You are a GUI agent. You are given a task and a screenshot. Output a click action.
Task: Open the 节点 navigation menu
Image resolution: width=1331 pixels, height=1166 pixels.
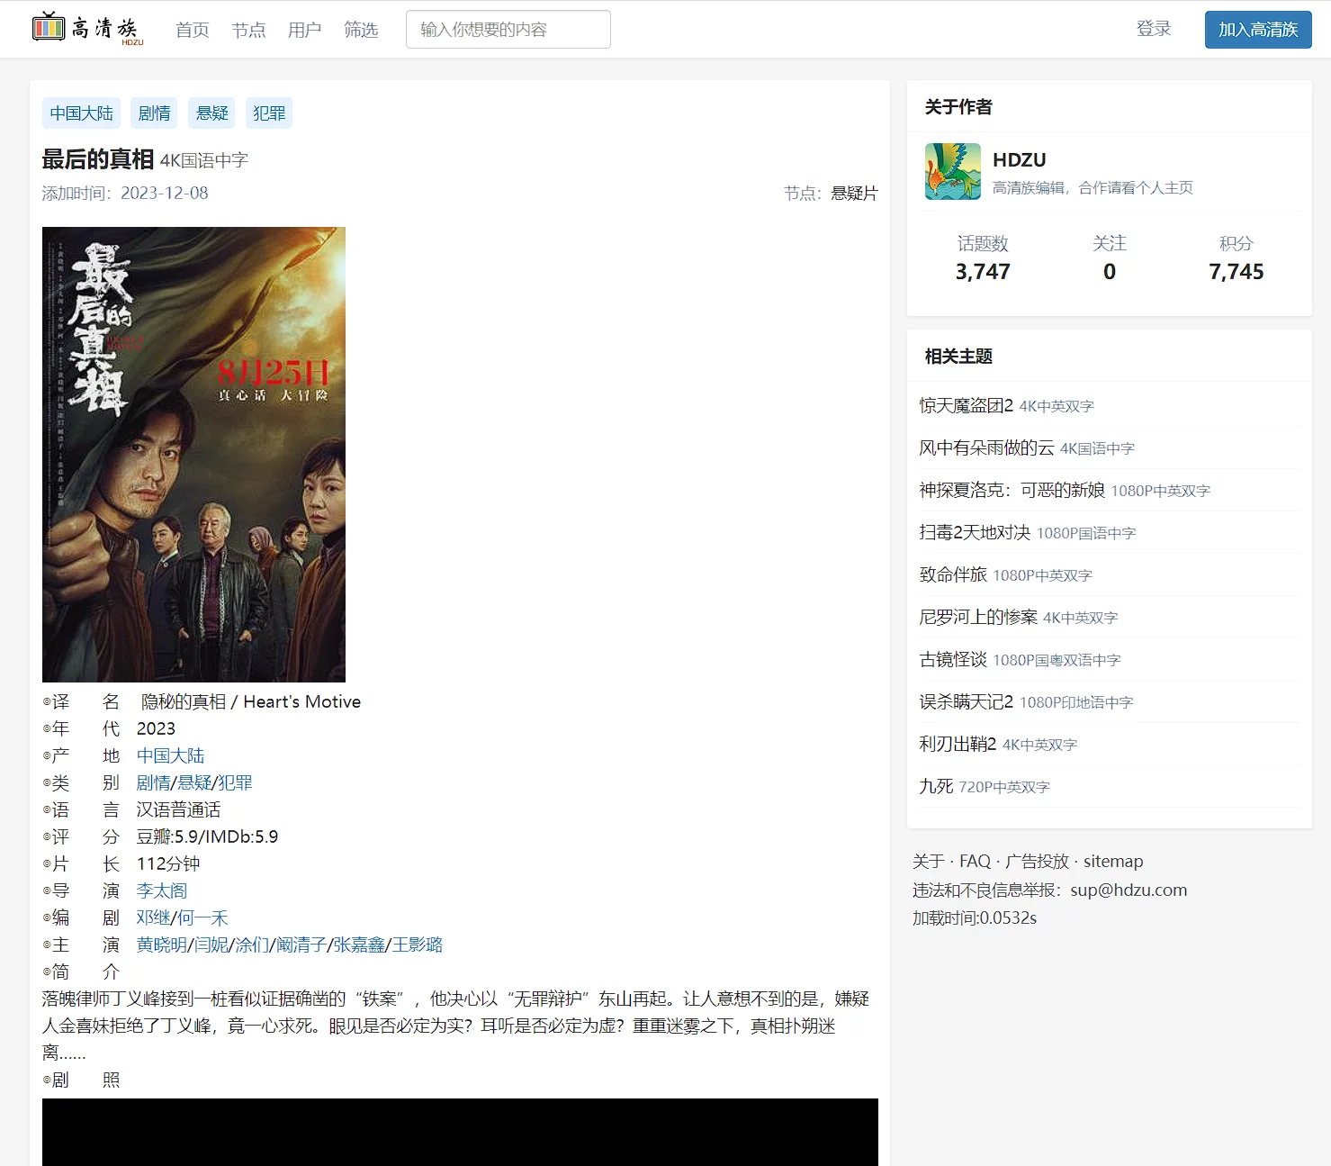point(248,30)
